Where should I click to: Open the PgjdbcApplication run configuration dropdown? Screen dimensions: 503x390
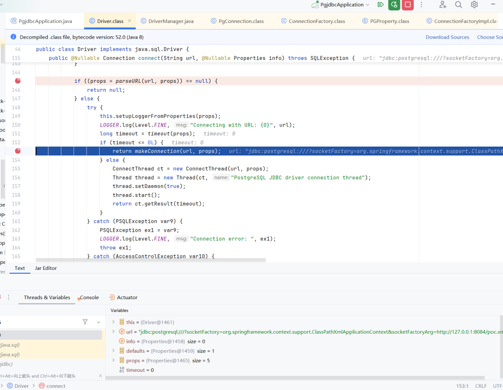point(367,5)
